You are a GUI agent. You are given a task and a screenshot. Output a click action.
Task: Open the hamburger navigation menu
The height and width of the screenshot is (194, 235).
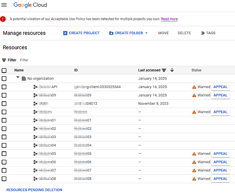tap(4, 5)
